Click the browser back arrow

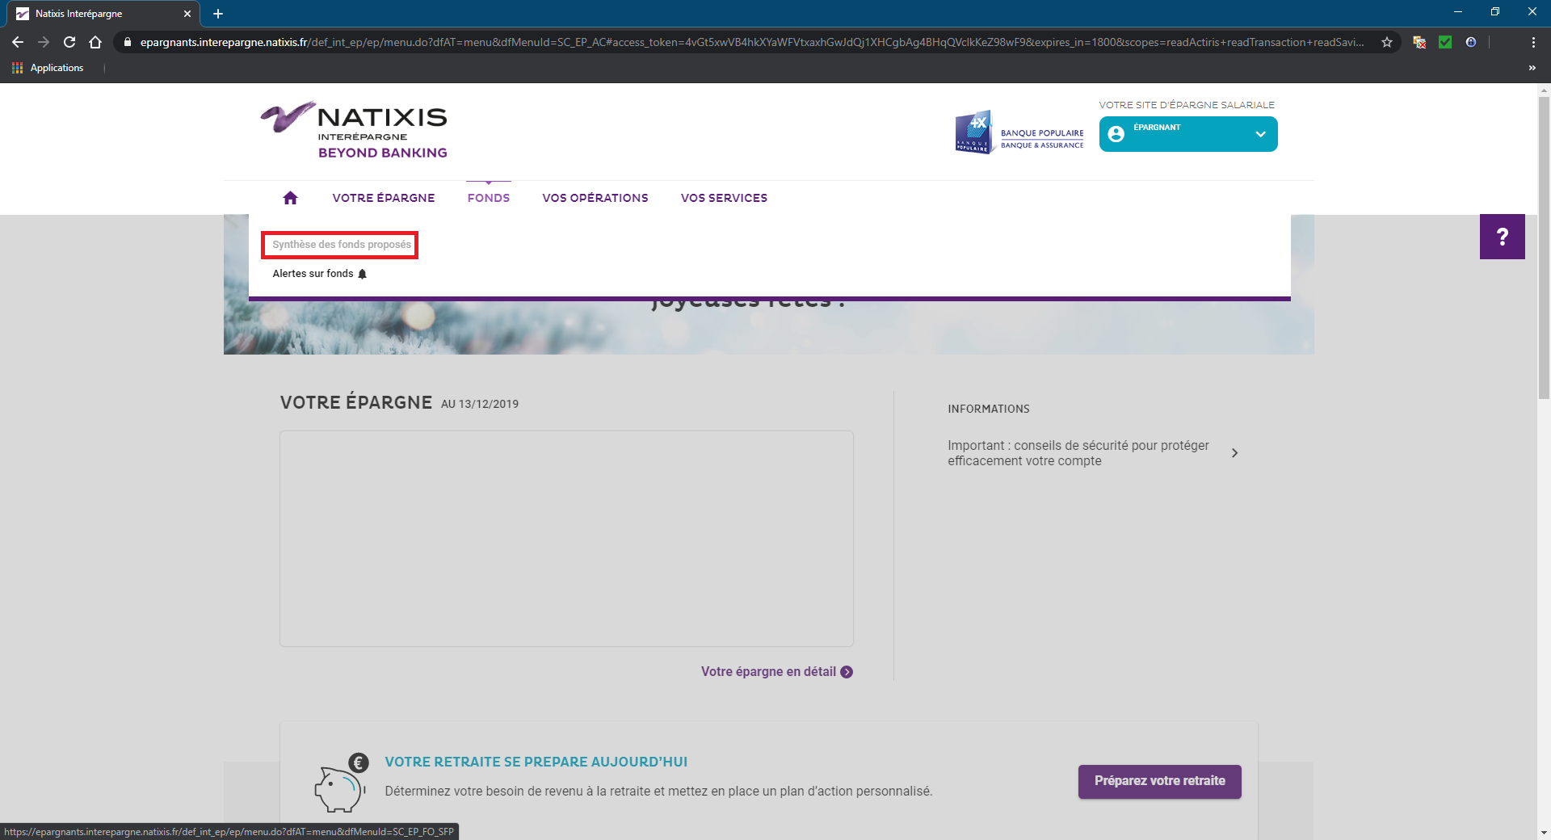18,42
